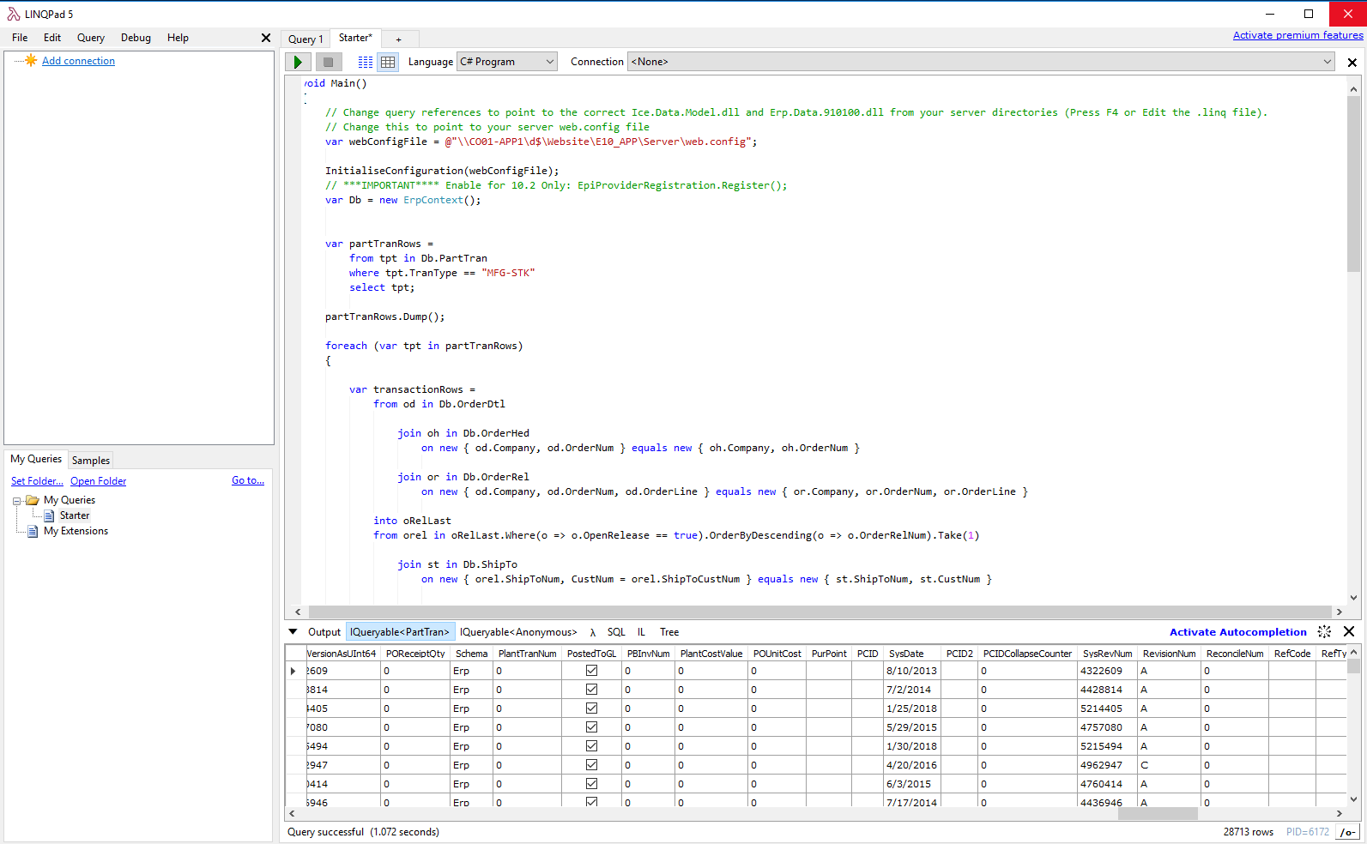The width and height of the screenshot is (1367, 844).
Task: Stop query execution with the square button
Action: click(x=328, y=62)
